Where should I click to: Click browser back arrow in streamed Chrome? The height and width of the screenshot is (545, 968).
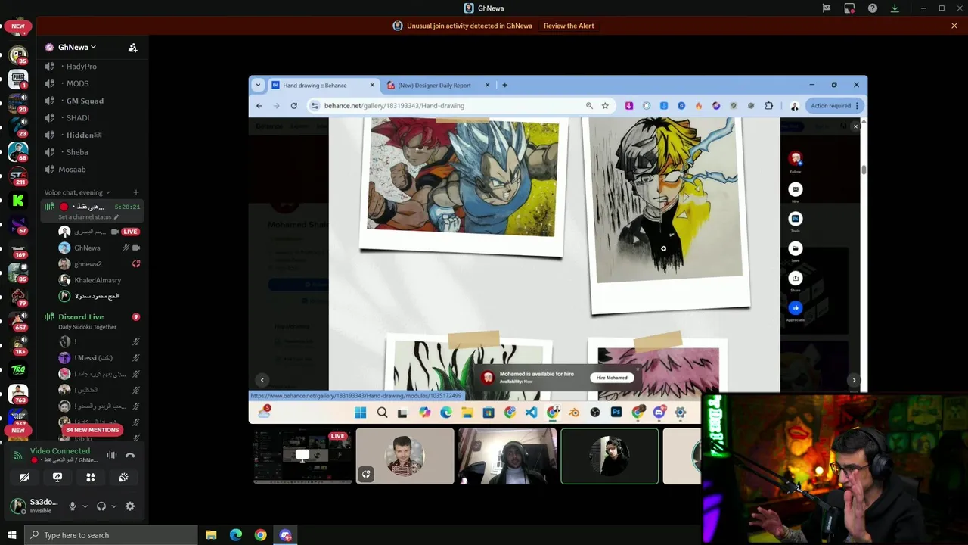(x=259, y=106)
